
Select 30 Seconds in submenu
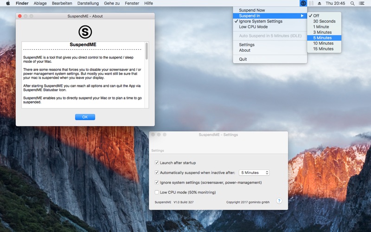(x=324, y=21)
